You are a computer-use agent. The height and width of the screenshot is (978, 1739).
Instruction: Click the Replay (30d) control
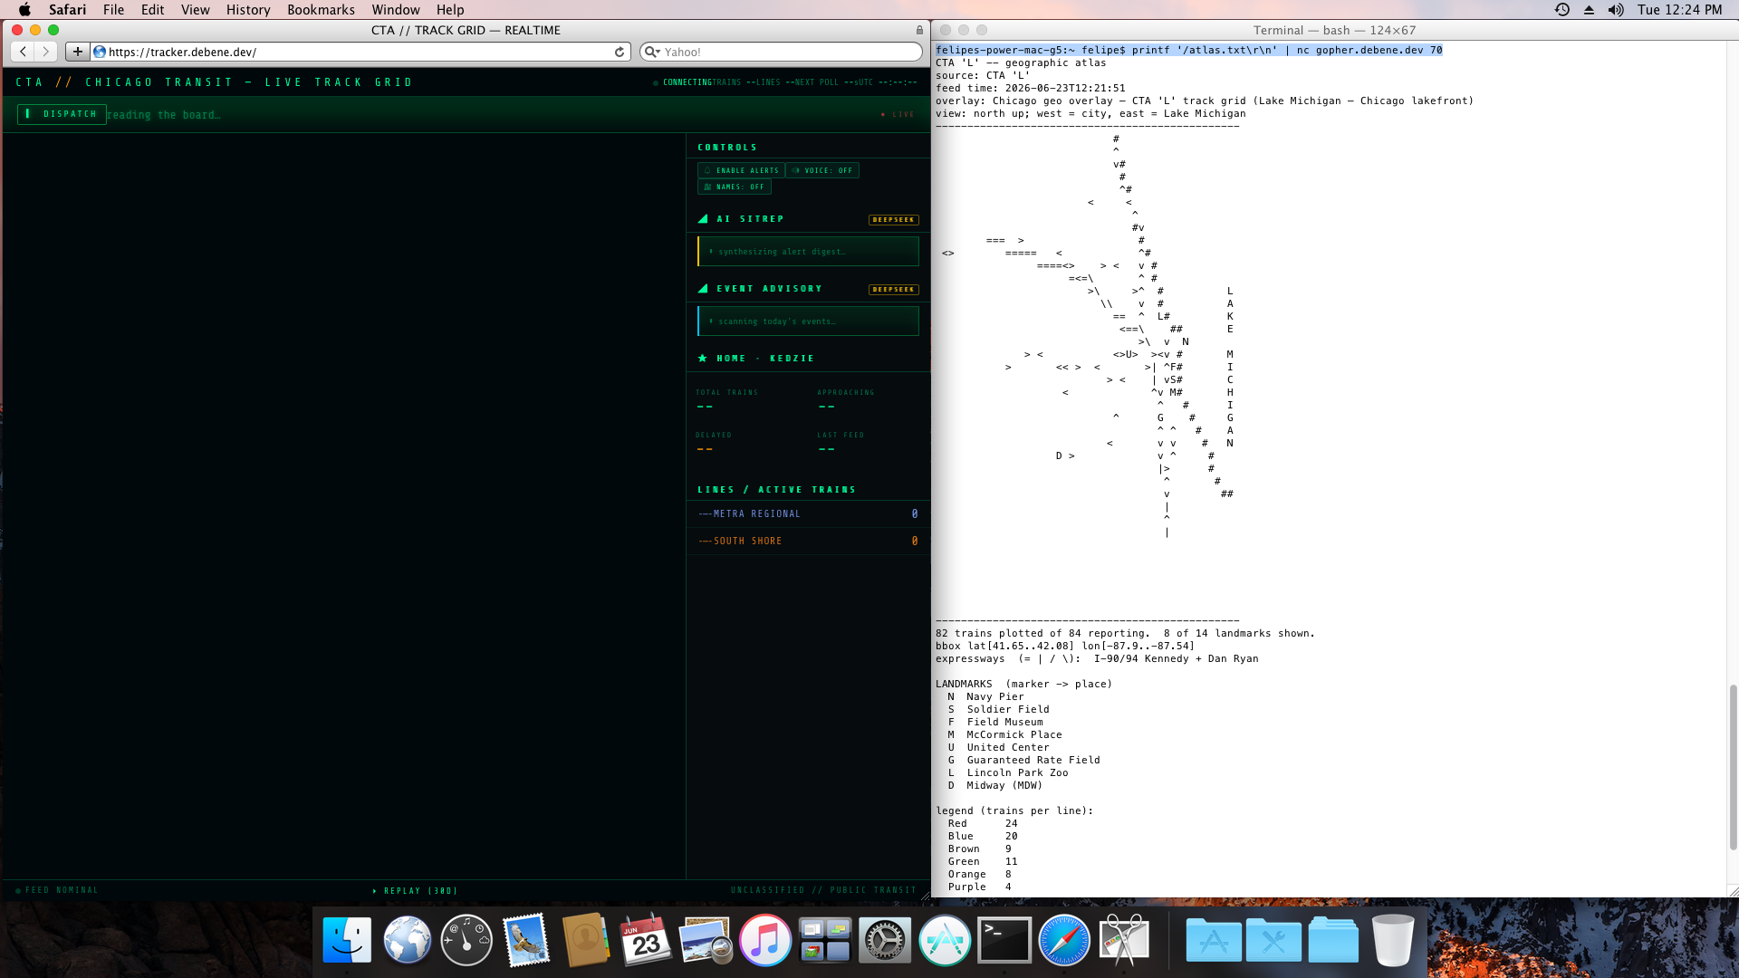click(x=416, y=891)
